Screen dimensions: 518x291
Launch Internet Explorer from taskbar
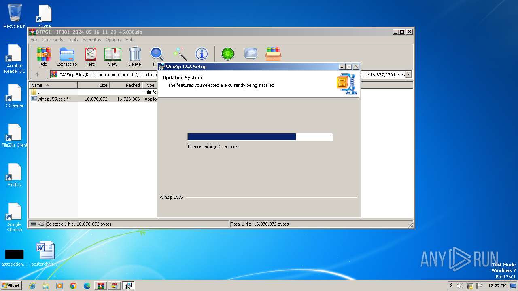(32, 286)
